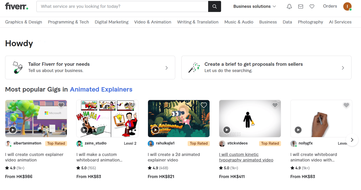Select the AI Services category
Image resolution: width=361 pixels, height=190 pixels.
tap(340, 22)
